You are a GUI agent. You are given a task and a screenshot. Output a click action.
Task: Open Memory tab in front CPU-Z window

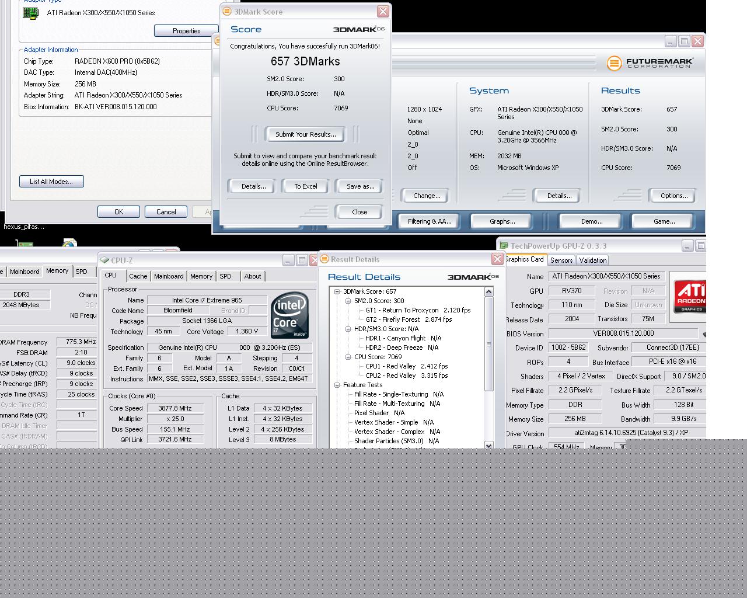(201, 276)
